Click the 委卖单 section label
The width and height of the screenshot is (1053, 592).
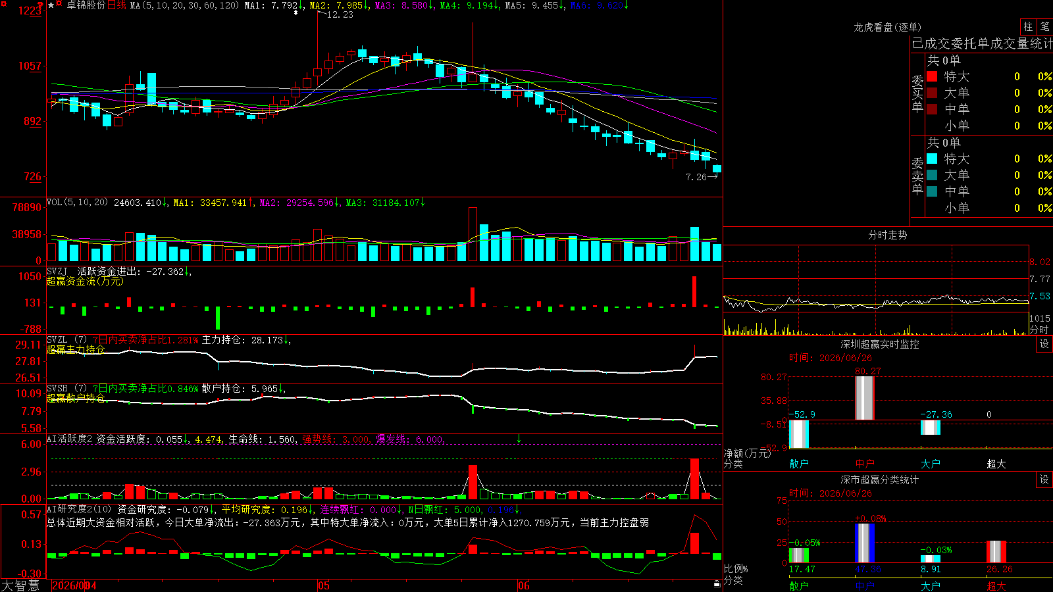point(917,176)
